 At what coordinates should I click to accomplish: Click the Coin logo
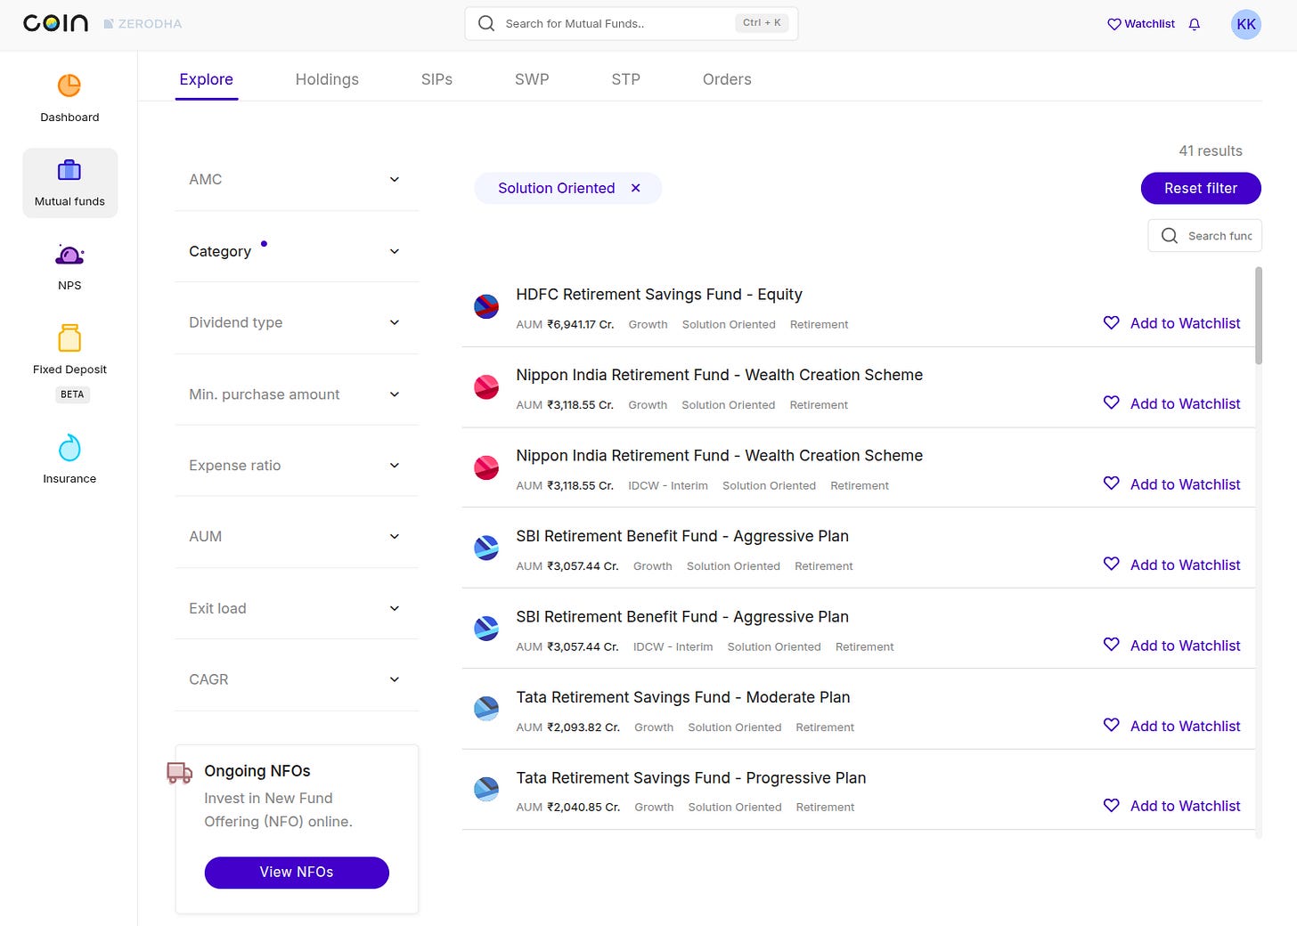pyautogui.click(x=55, y=23)
